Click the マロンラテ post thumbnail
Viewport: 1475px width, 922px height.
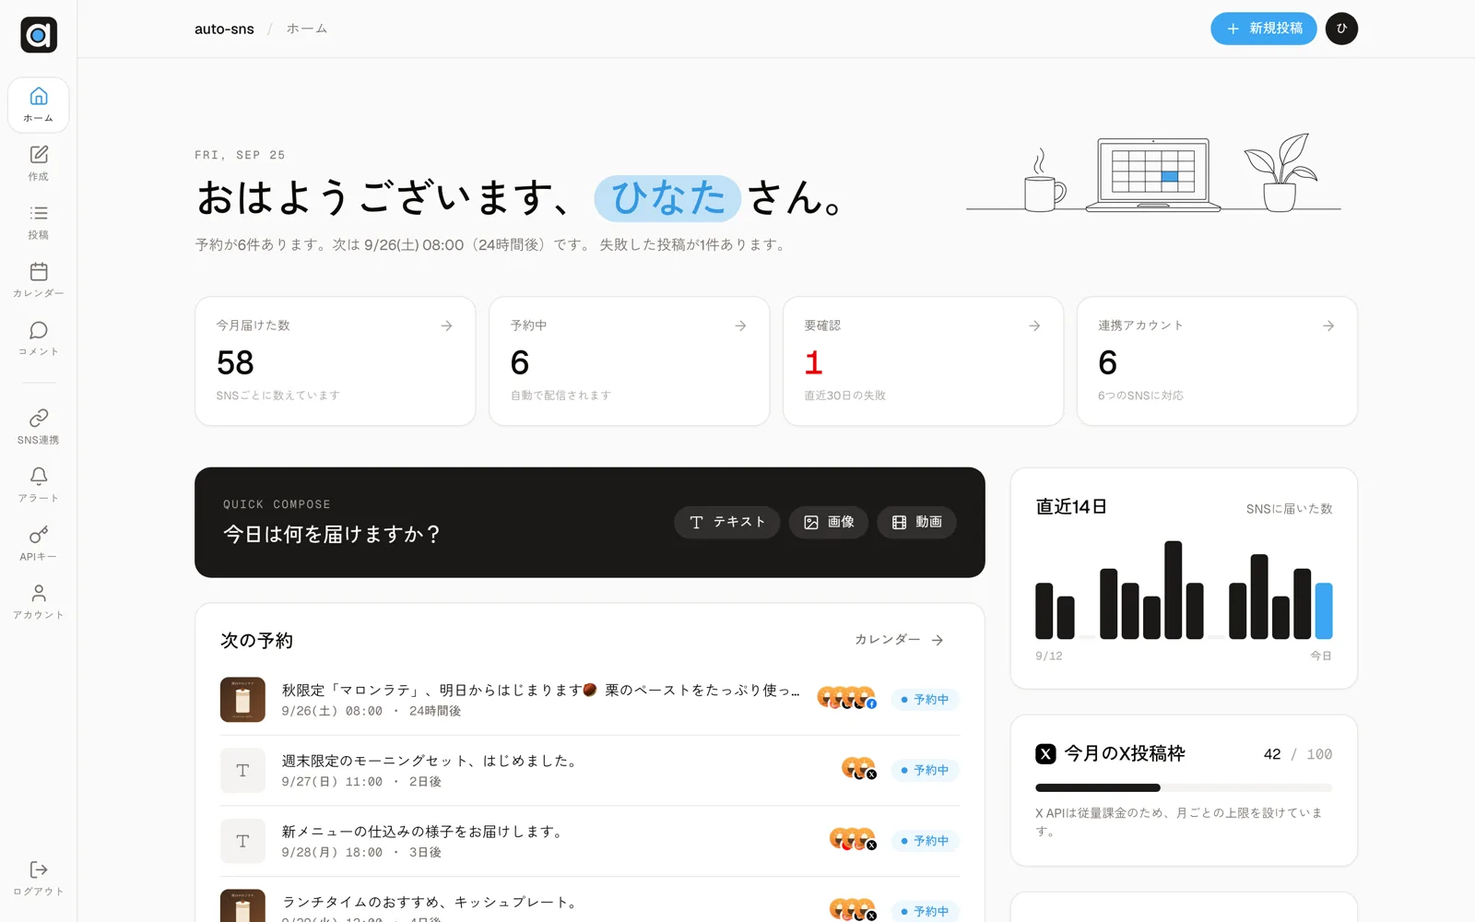[x=242, y=700]
